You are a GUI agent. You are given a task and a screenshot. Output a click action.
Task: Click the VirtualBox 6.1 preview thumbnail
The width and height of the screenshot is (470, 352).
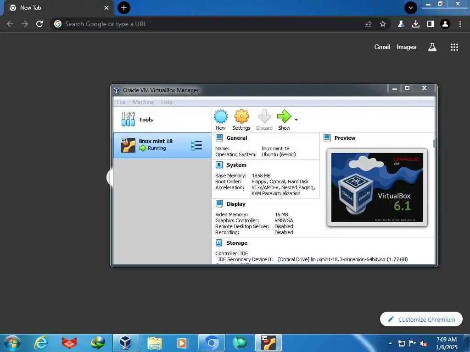coord(377,187)
